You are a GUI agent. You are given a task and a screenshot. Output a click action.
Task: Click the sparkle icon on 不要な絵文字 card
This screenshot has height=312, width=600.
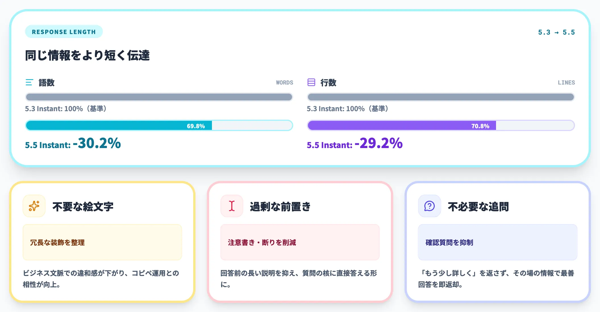(x=34, y=206)
